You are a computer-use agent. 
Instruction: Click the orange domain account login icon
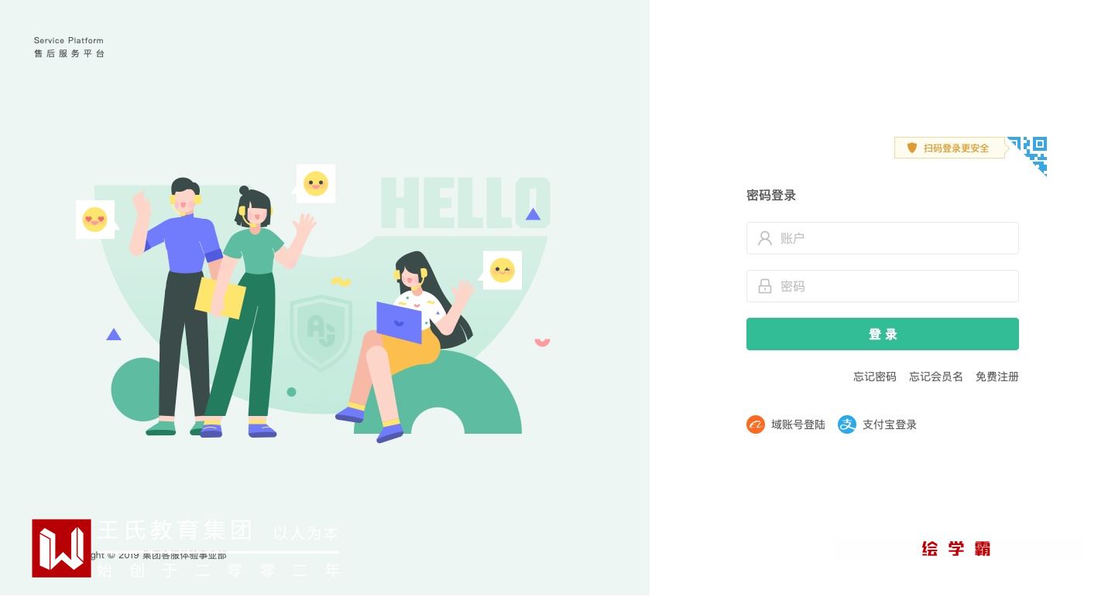(756, 424)
